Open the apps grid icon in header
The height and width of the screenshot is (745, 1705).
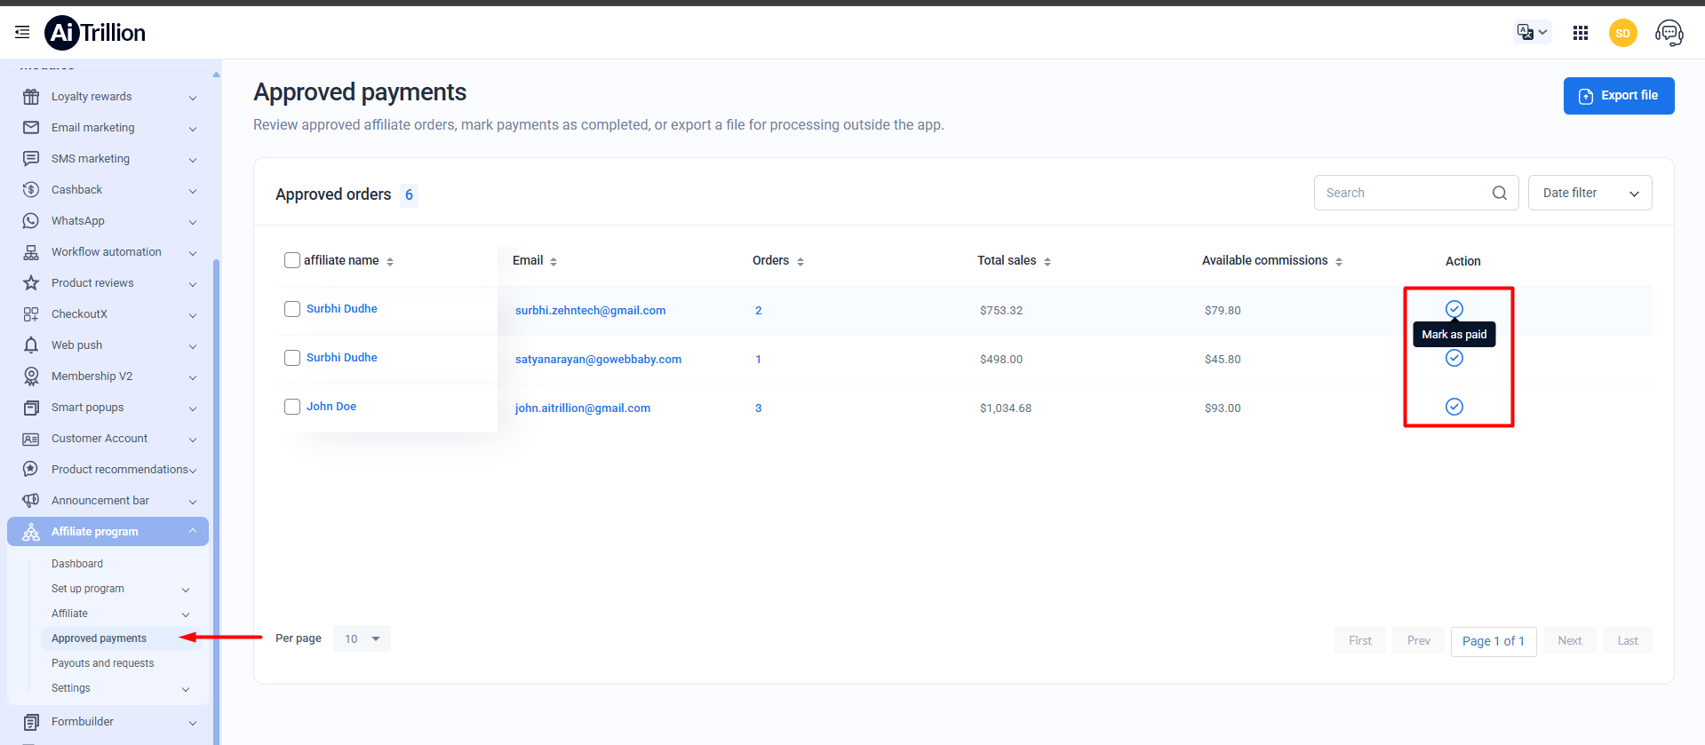[1580, 33]
